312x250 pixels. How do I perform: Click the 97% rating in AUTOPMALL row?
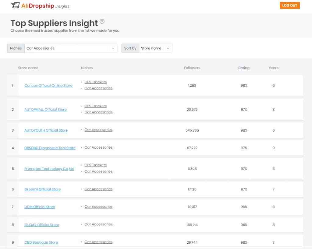244,110
